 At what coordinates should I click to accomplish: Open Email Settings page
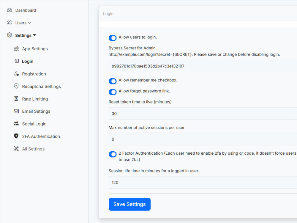click(36, 111)
